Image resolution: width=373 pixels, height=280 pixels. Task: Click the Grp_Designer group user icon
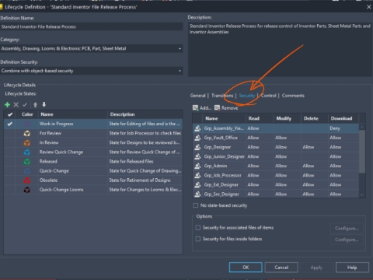coord(197,147)
